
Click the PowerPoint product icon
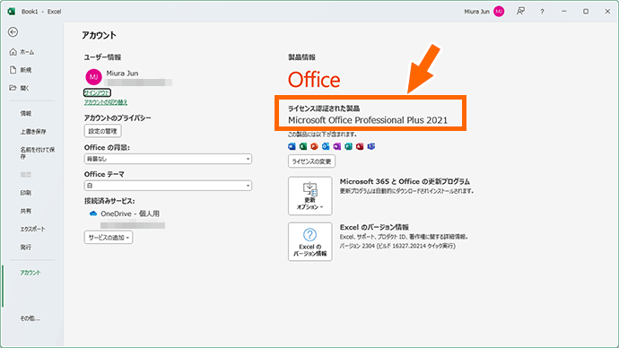[x=314, y=146]
